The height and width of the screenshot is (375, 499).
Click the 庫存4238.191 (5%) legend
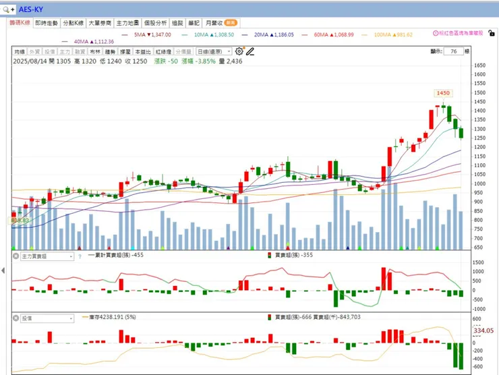(109, 317)
